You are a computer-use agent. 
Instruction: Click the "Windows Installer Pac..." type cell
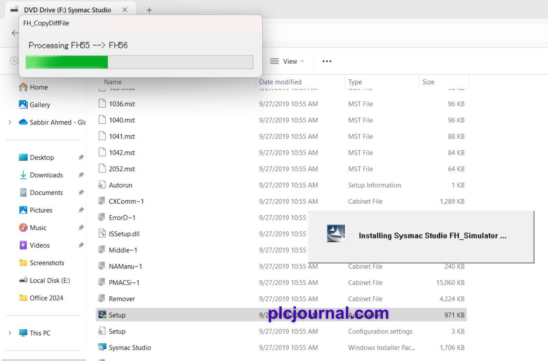[x=381, y=347]
